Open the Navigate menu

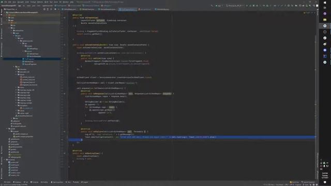[x=21, y=2]
